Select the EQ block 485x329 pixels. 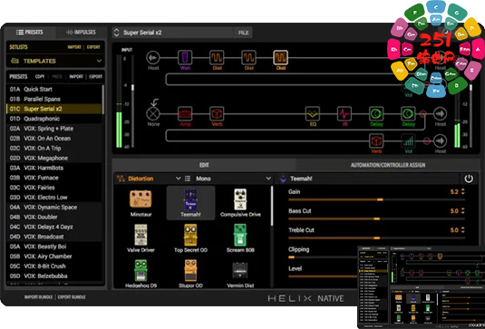point(313,114)
